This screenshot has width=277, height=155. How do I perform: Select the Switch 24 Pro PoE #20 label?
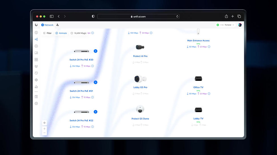coord(81,60)
